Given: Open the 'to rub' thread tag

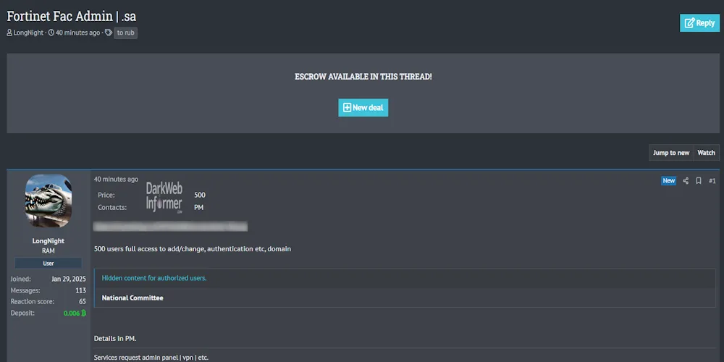Looking at the screenshot, I should pos(125,33).
